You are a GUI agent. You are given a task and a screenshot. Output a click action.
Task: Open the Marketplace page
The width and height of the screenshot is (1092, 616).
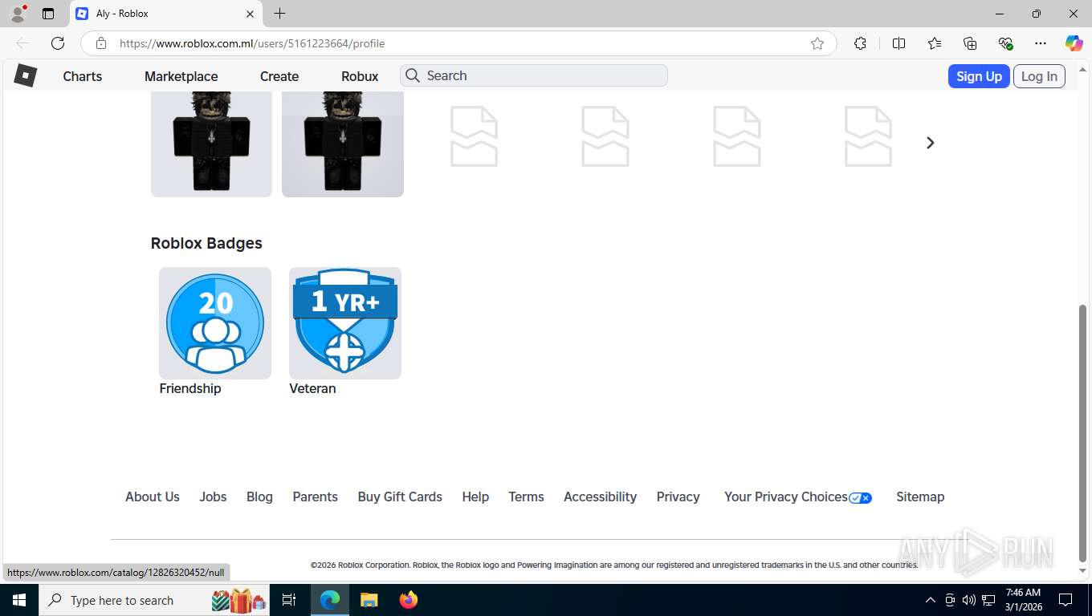click(x=181, y=76)
